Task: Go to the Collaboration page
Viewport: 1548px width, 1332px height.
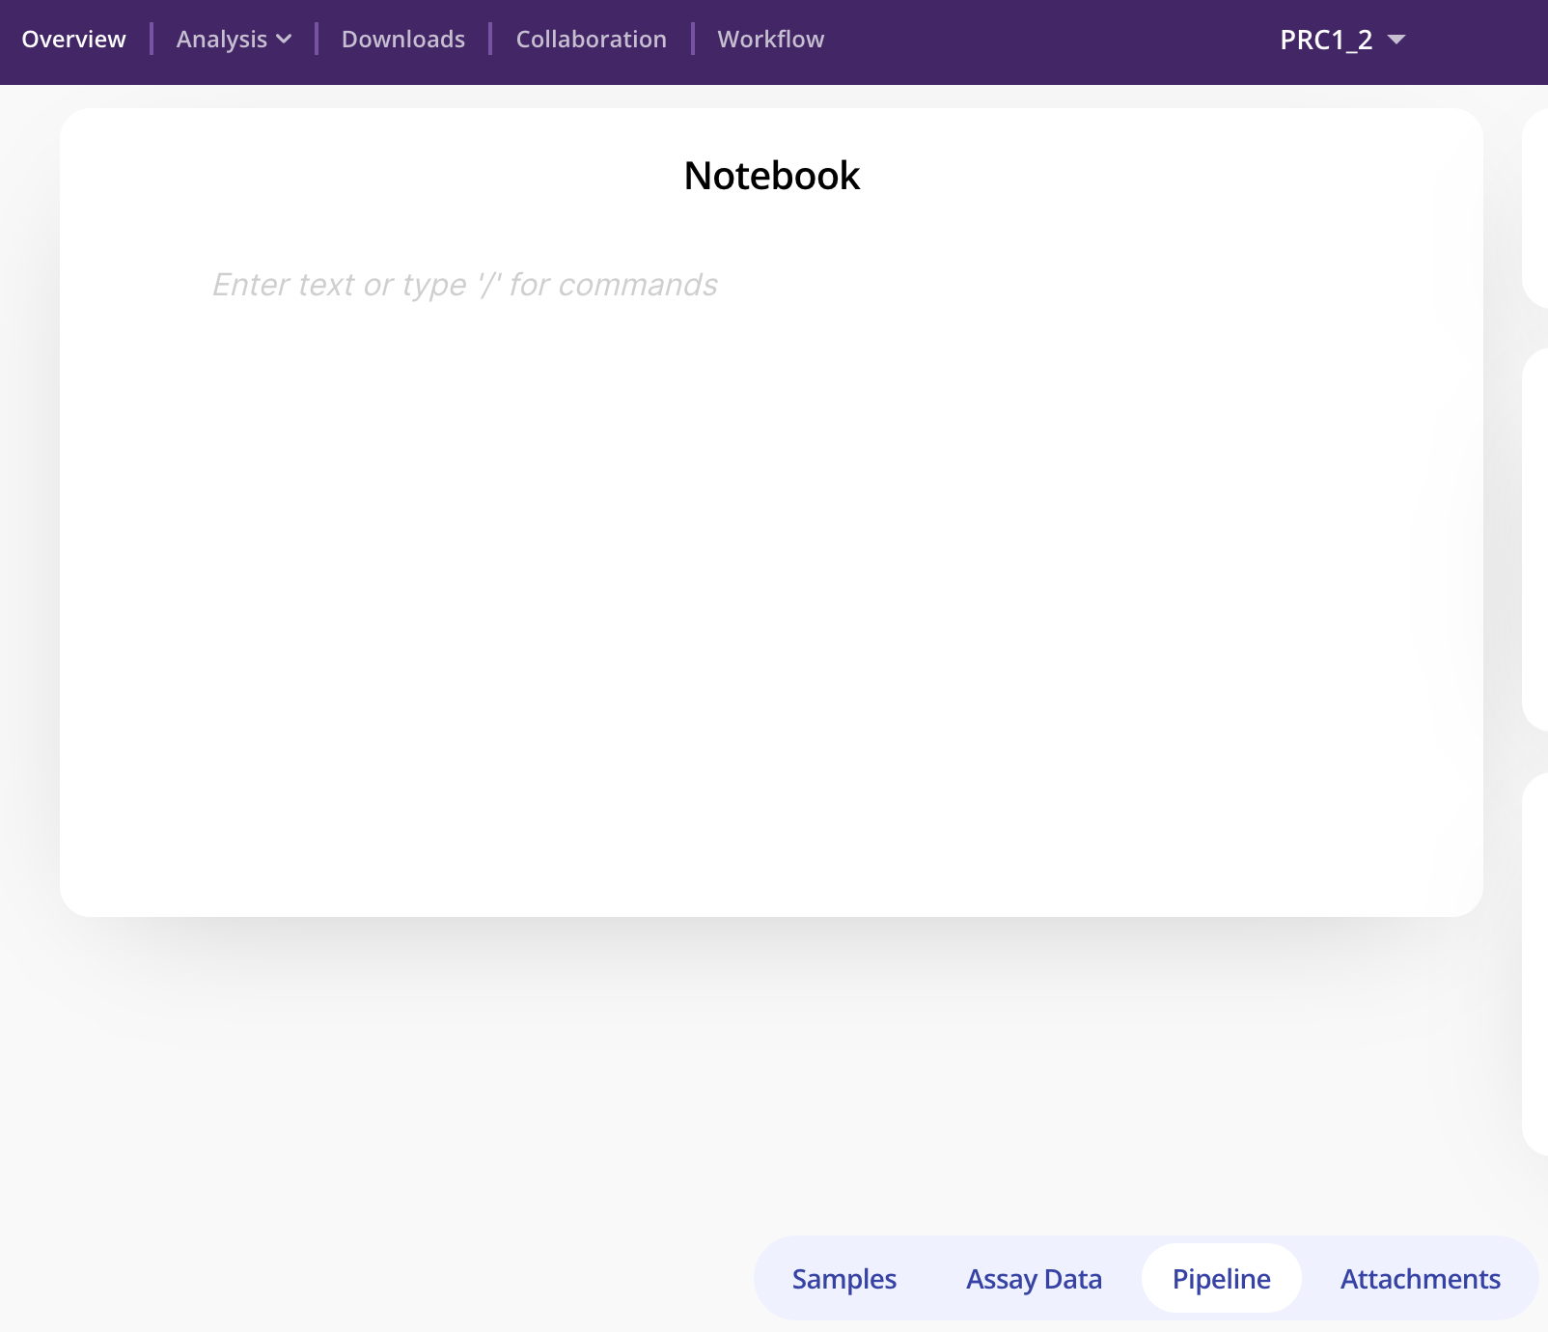Action: click(x=591, y=39)
